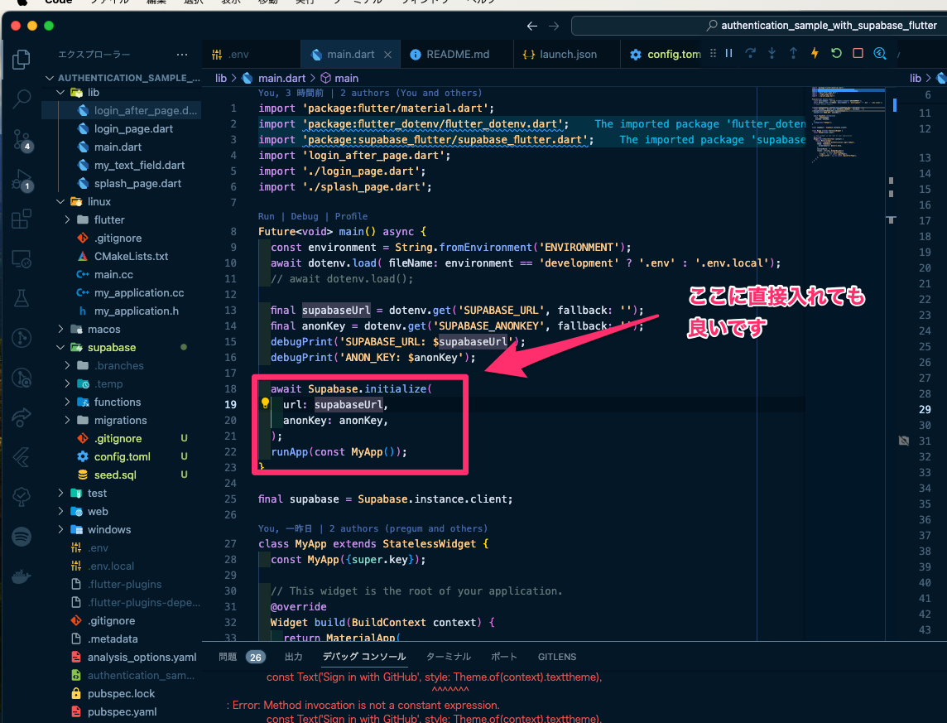Image resolution: width=947 pixels, height=723 pixels.
Task: Open the Widget Inspector magnifier icon
Action: tap(879, 52)
